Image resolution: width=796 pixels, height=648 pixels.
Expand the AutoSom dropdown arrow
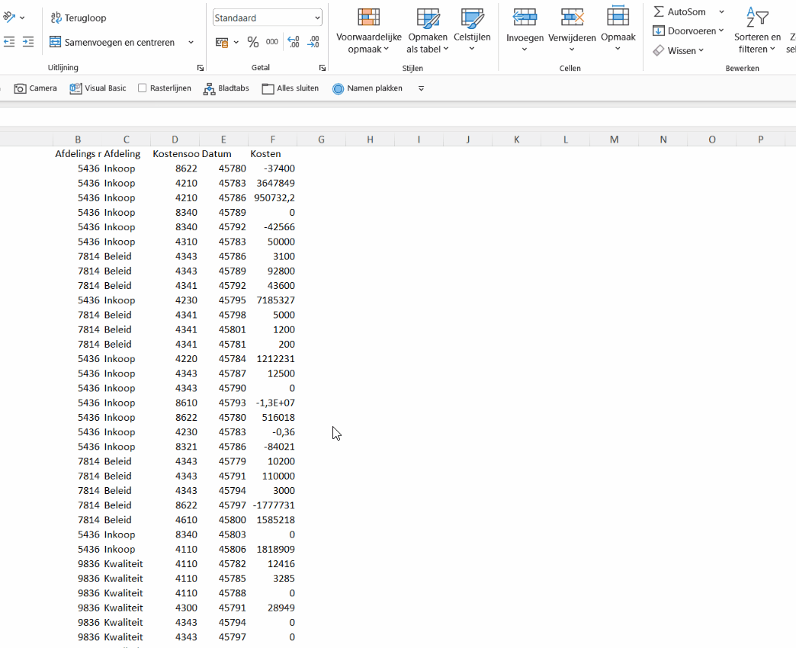coord(721,11)
